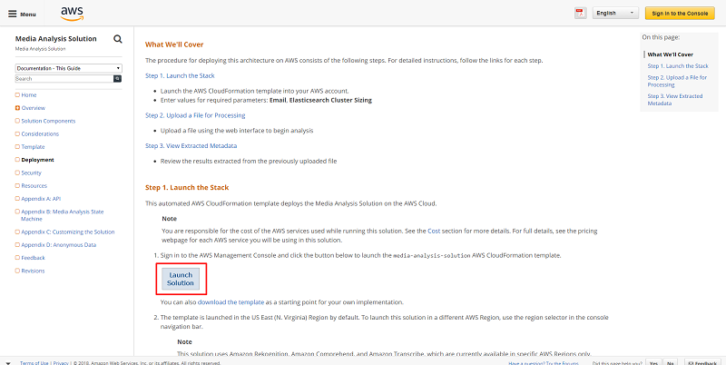Open Feedback page in sidebar
This screenshot has width=726, height=365.
[33, 258]
